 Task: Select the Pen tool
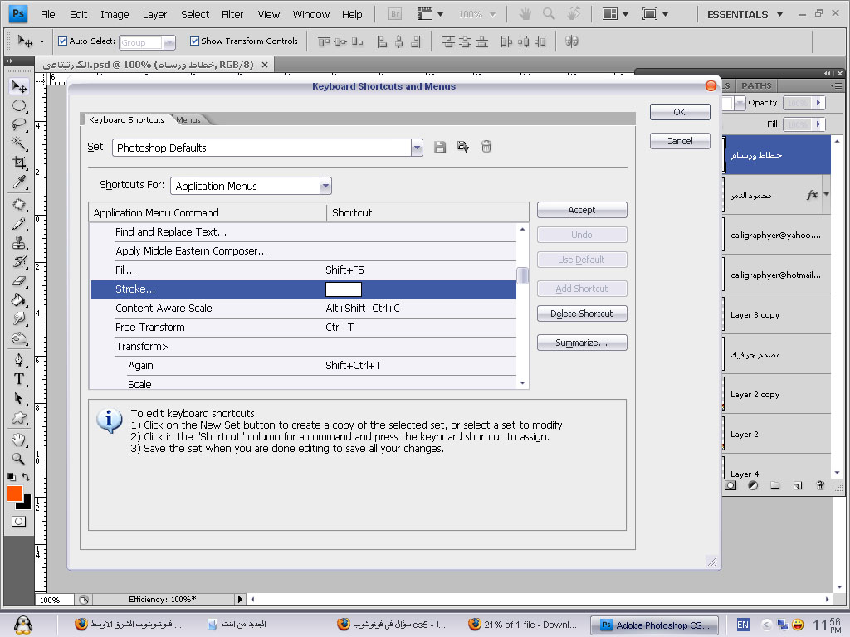click(19, 360)
